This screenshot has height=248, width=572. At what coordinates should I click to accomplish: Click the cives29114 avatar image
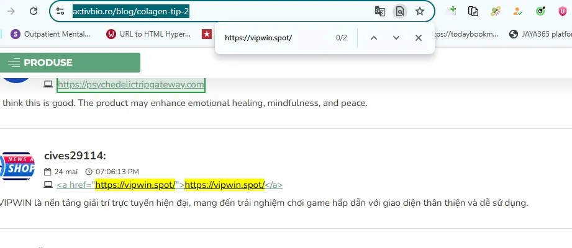[x=17, y=166]
